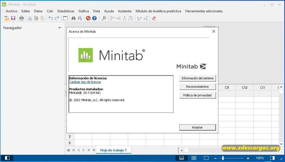Click the brush with up arrow icon
Viewport: 285px width, 162px height.
pyautogui.click(x=139, y=18)
